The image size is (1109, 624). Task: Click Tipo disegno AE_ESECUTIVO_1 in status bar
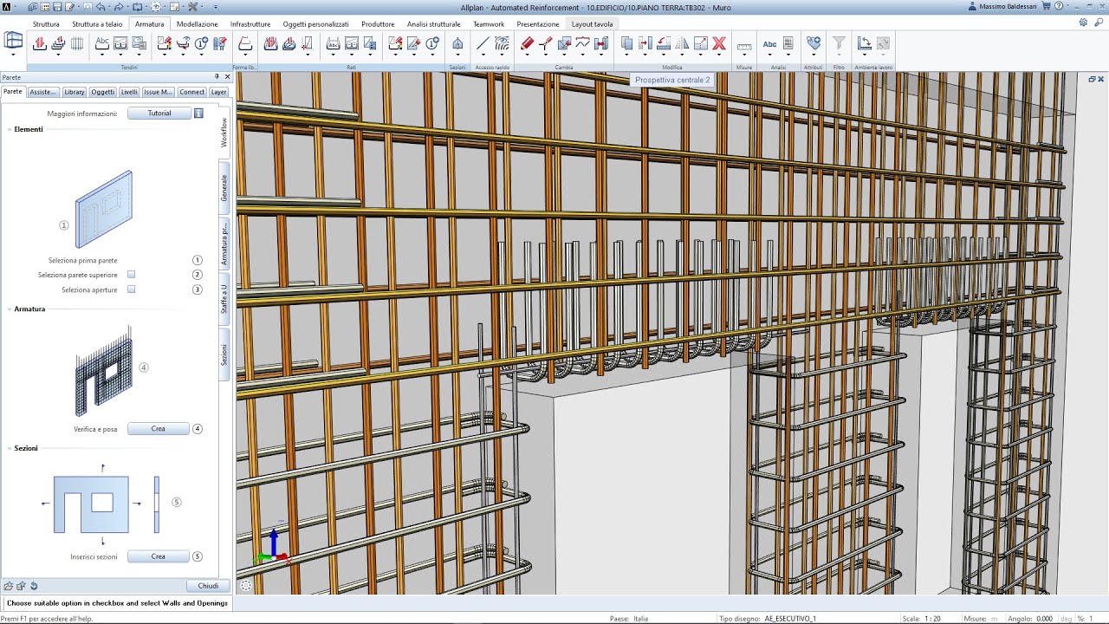click(x=790, y=619)
